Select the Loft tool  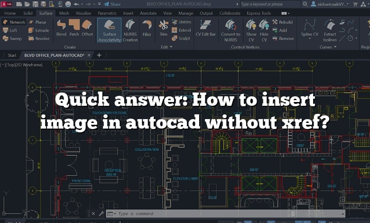pyautogui.click(x=10, y=30)
